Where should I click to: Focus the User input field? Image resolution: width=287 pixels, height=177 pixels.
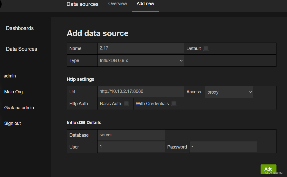131,147
